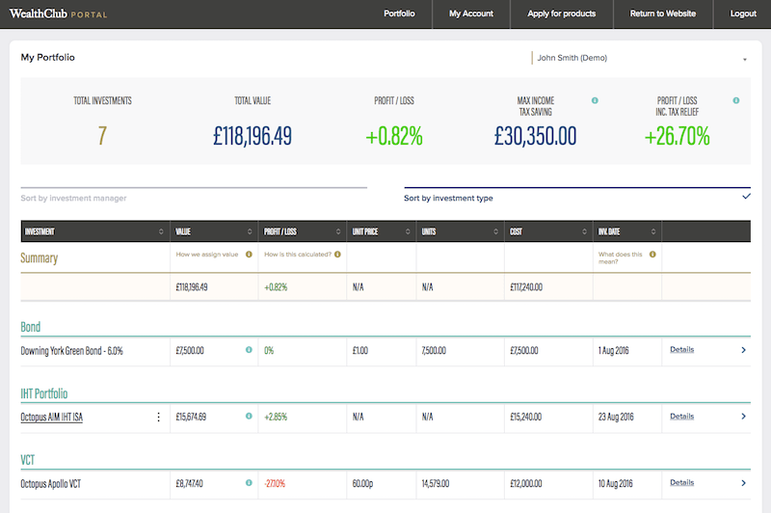The width and height of the screenshot is (771, 513).
Task: Click the 'What does this mean?' info icon
Action: coord(652,255)
